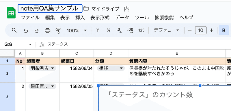The width and height of the screenshot is (231, 111).
Task: Format as percent
Action: 109,30
